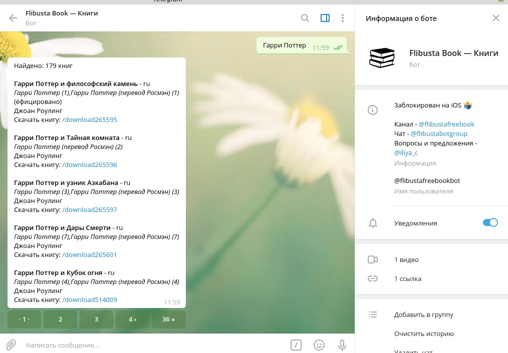Click title Гарри Поттер и философский камень
The width and height of the screenshot is (508, 353).
[x=76, y=83]
